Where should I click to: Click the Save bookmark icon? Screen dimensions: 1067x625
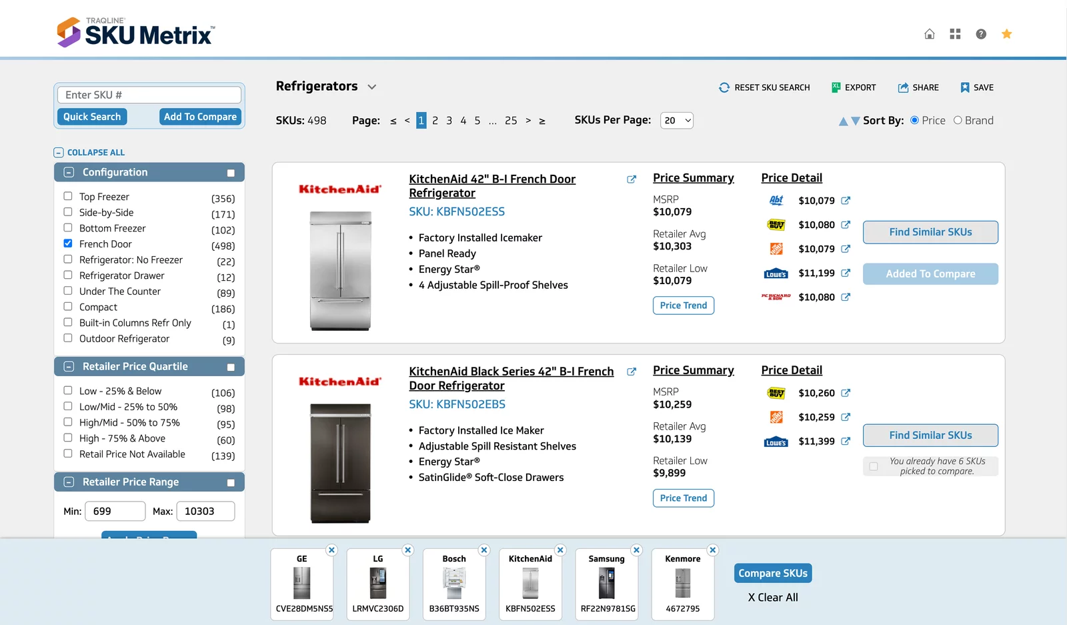(965, 87)
